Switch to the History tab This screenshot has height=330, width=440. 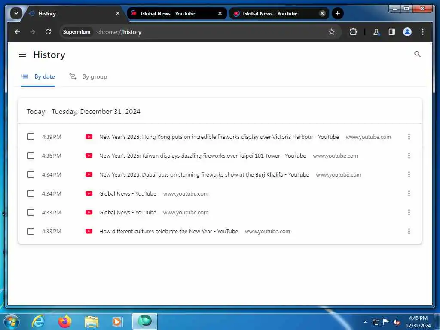pyautogui.click(x=74, y=13)
